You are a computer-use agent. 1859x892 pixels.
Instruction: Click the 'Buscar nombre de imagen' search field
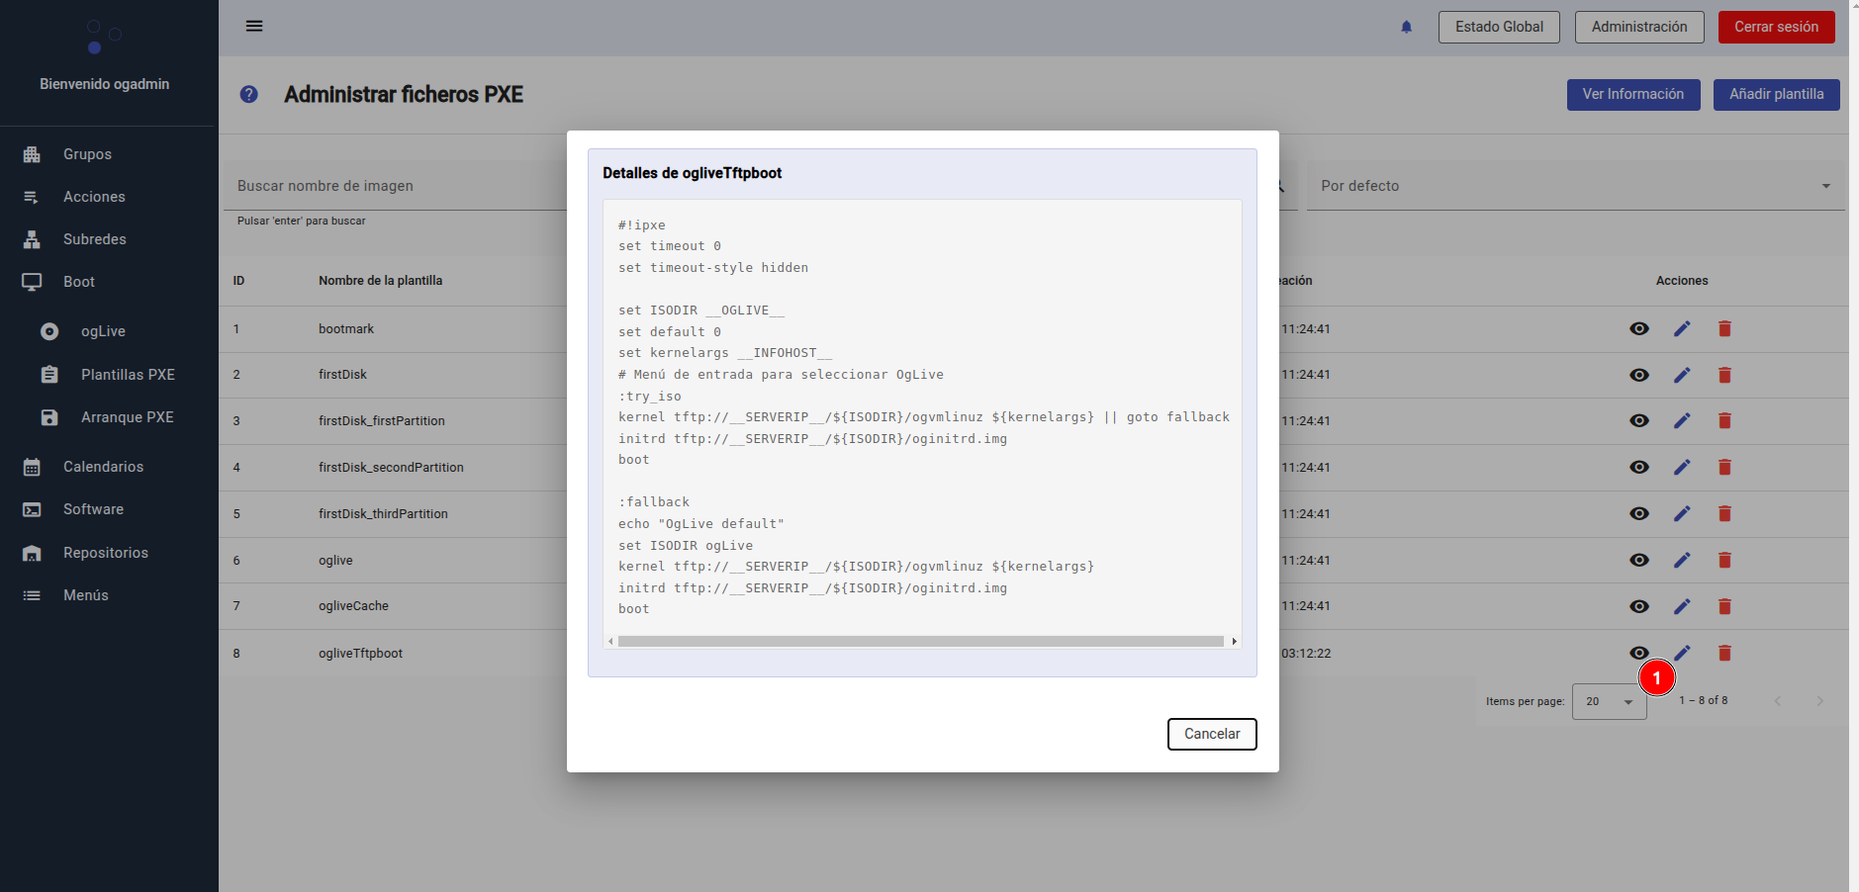396,186
